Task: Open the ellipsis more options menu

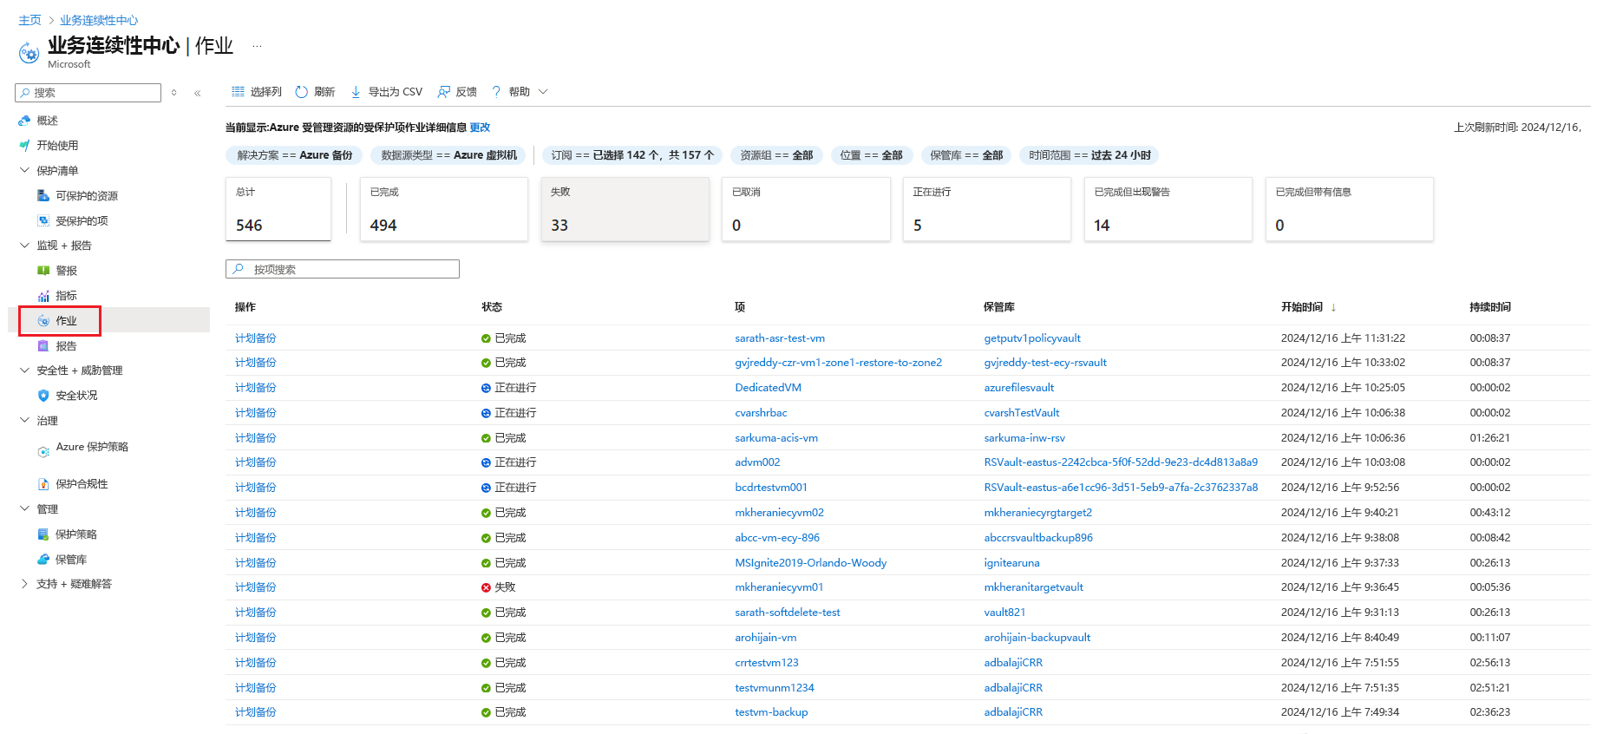Action: pos(257,45)
